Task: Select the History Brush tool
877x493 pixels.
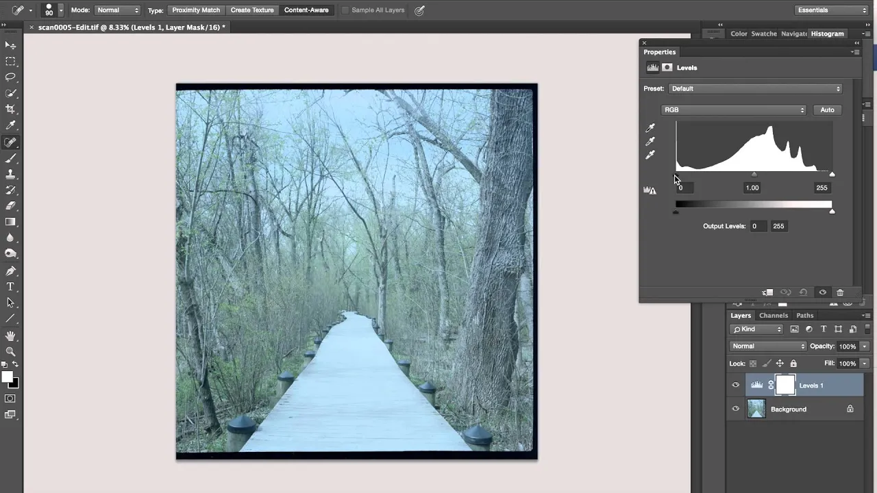Action: click(x=10, y=190)
